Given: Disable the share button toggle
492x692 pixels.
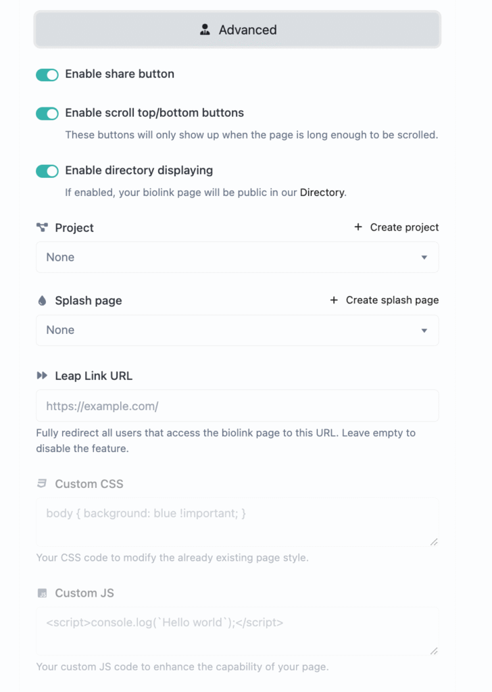Looking at the screenshot, I should (47, 75).
